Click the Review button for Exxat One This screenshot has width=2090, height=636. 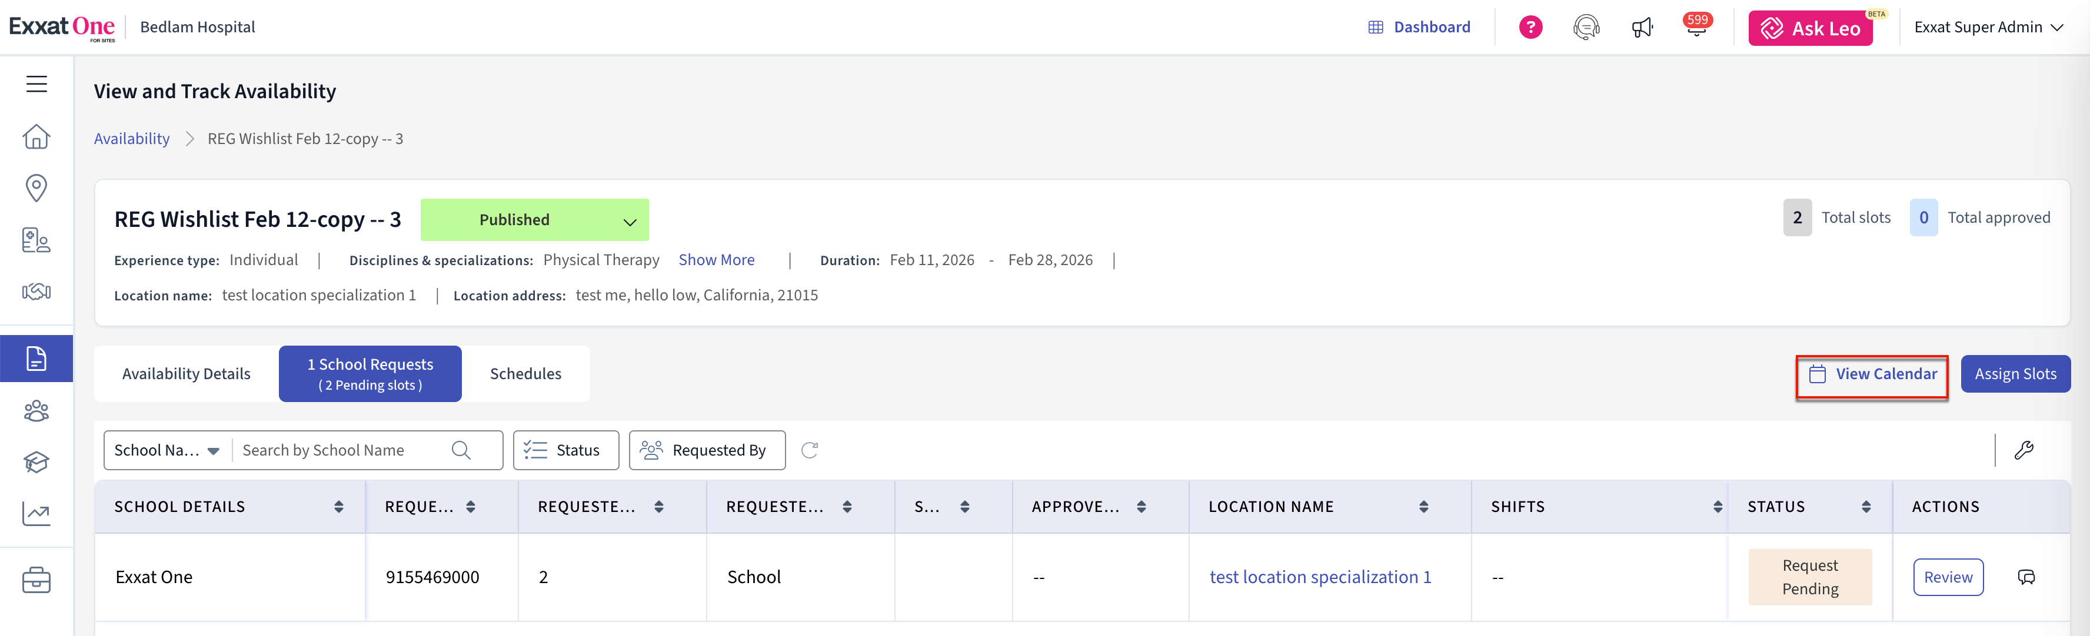click(1947, 577)
